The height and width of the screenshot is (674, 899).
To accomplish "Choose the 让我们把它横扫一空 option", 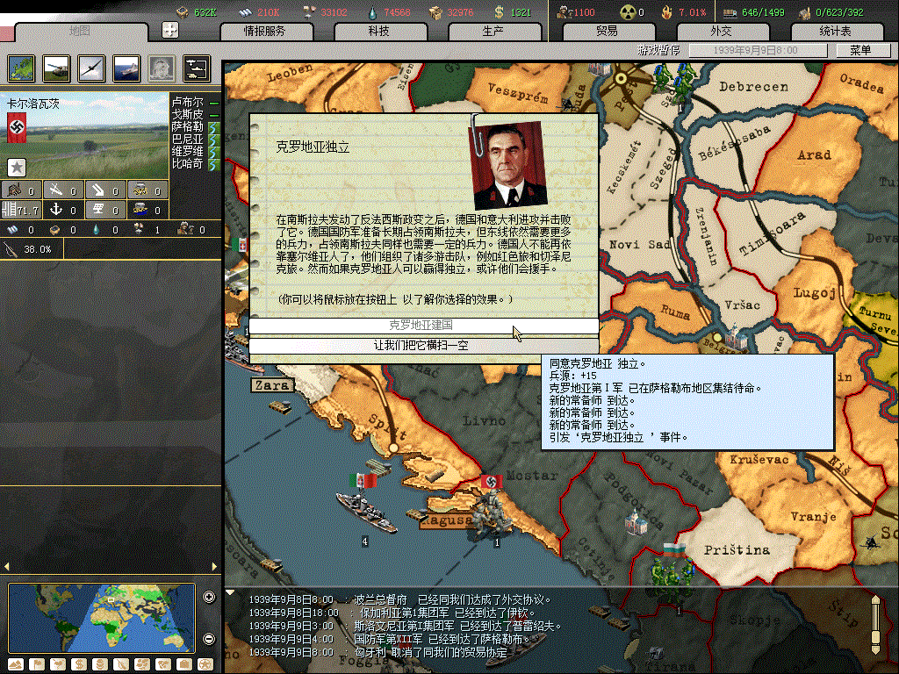I will click(423, 346).
